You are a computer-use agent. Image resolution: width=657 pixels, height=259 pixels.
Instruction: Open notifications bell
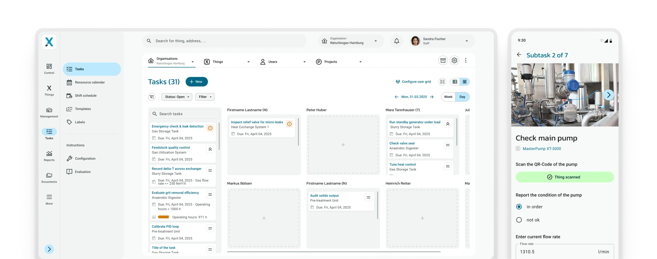tap(397, 41)
